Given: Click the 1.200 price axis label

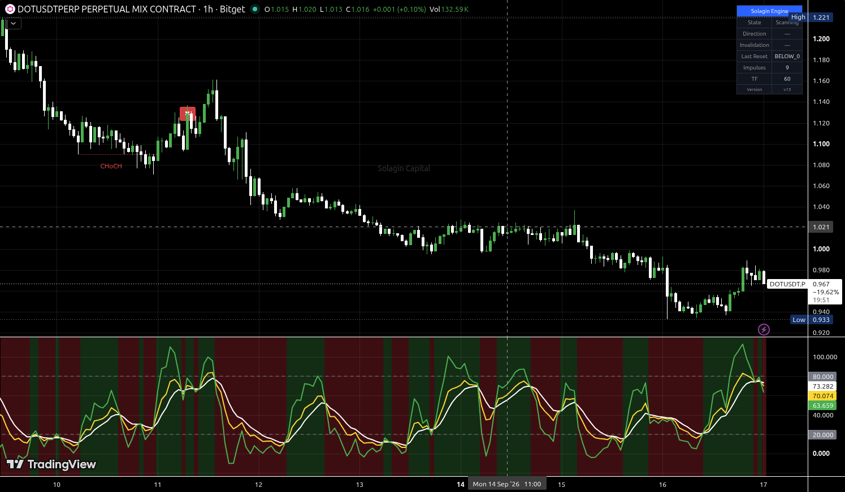Looking at the screenshot, I should tap(821, 39).
